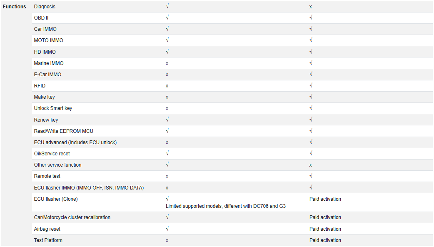Select the Diagnosis row label
Image resolution: width=434 pixels, height=247 pixels.
(x=45, y=7)
